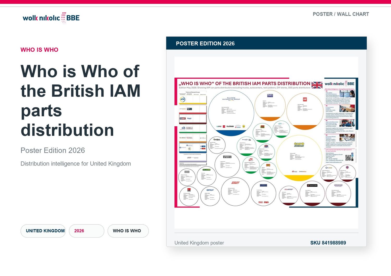This screenshot has height=276, width=391.
Task: Click 'Distribution intelligence for United Kingdom' text
Action: click(76, 164)
